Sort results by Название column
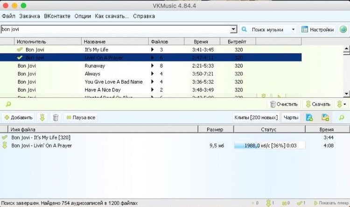Screen dimensions: 350x207 115,41
